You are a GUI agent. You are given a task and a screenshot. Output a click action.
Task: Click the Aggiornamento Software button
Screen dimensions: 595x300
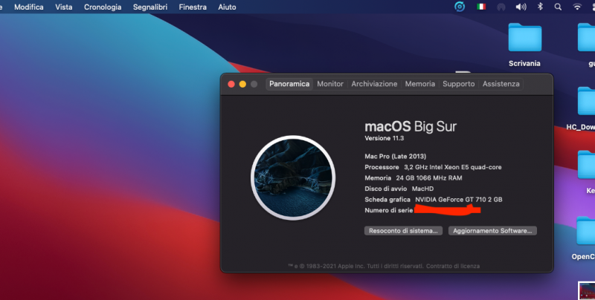492,231
